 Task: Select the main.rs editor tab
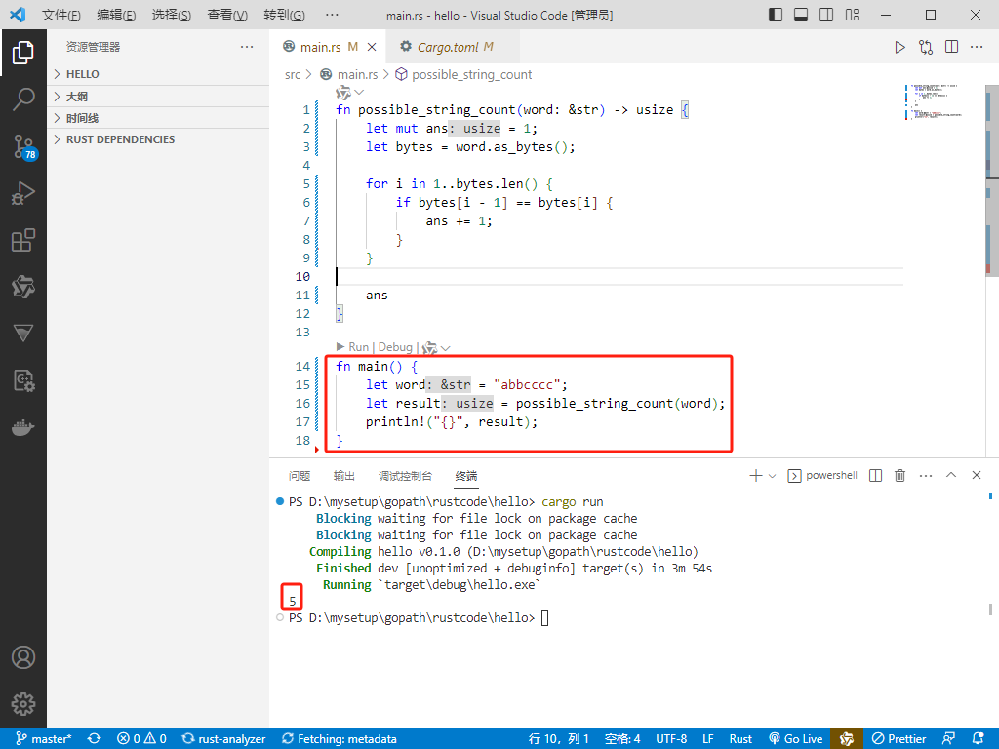coord(330,47)
